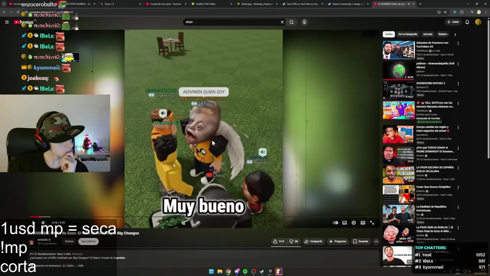The width and height of the screenshot is (490, 276).
Task: Open the emzsto channel name link
Action: [x=42, y=240]
